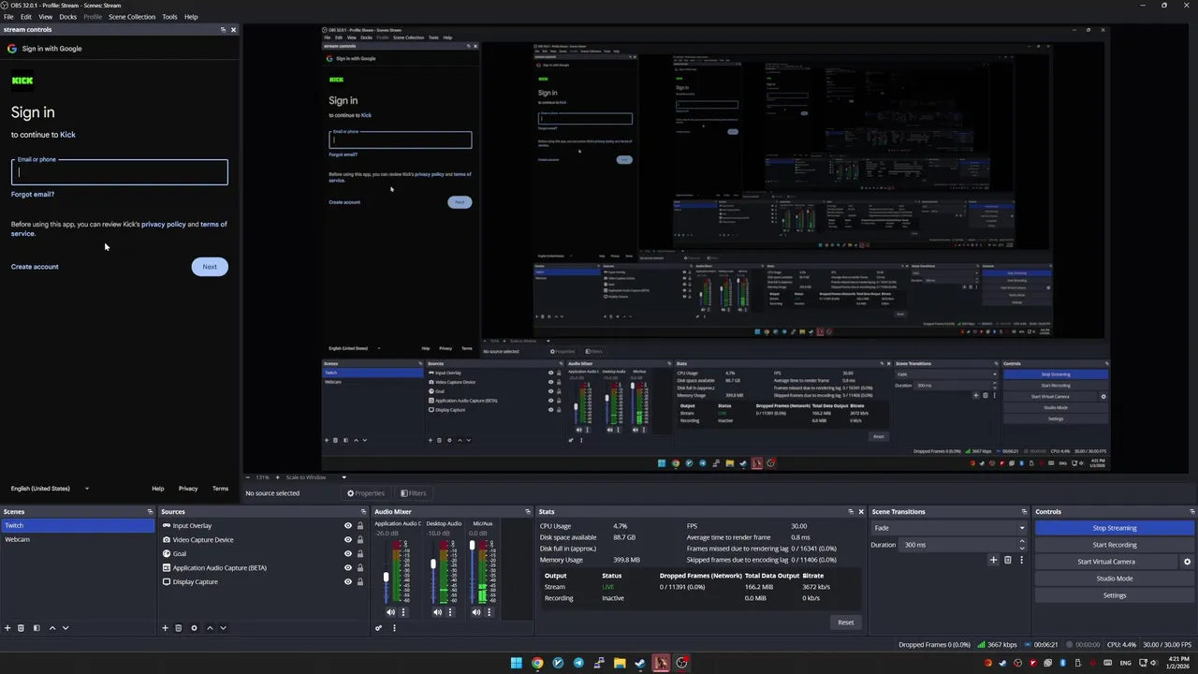
Task: Add configurable transition with plus icon
Action: (x=994, y=560)
